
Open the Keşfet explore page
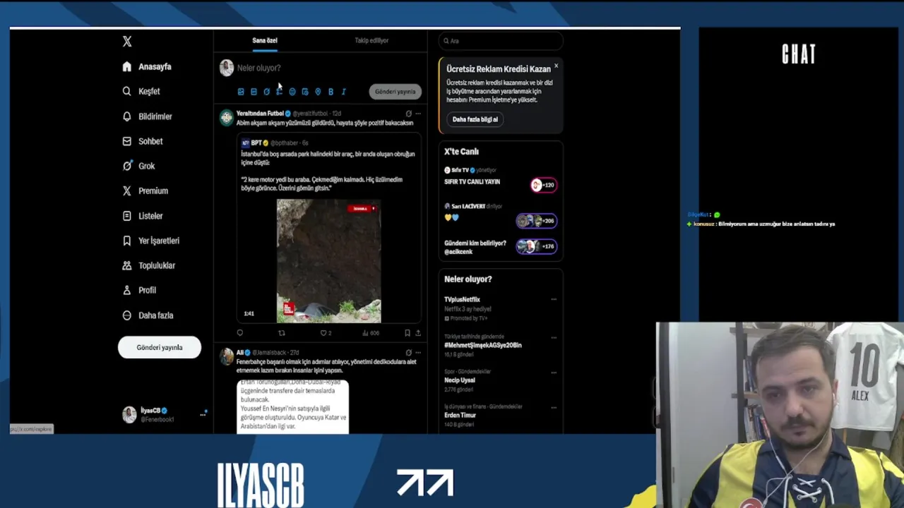[141, 91]
